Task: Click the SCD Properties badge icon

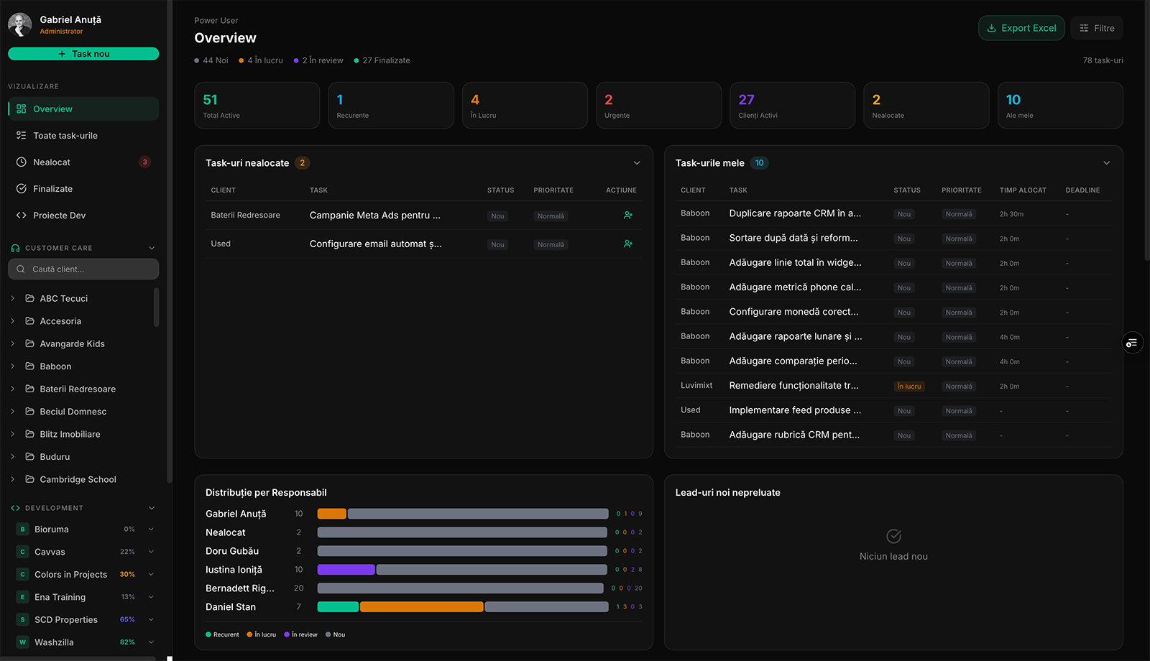Action: 22,620
